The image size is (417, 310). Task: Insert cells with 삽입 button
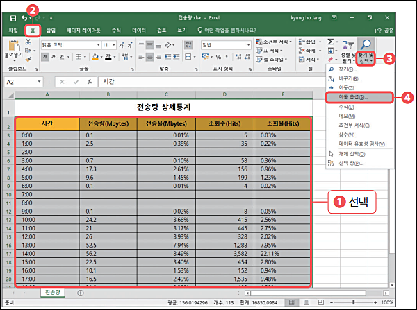(310, 42)
